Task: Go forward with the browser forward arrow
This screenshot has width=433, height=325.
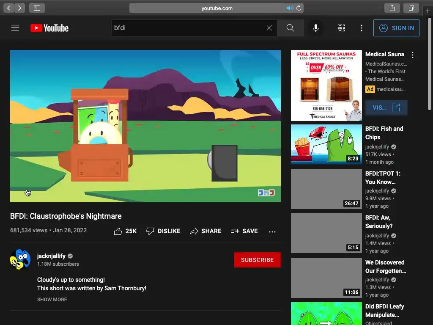Action: 19,8
